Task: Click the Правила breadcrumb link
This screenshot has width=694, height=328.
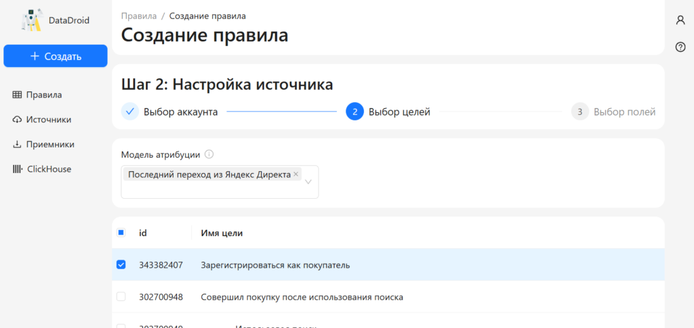Action: tap(138, 16)
